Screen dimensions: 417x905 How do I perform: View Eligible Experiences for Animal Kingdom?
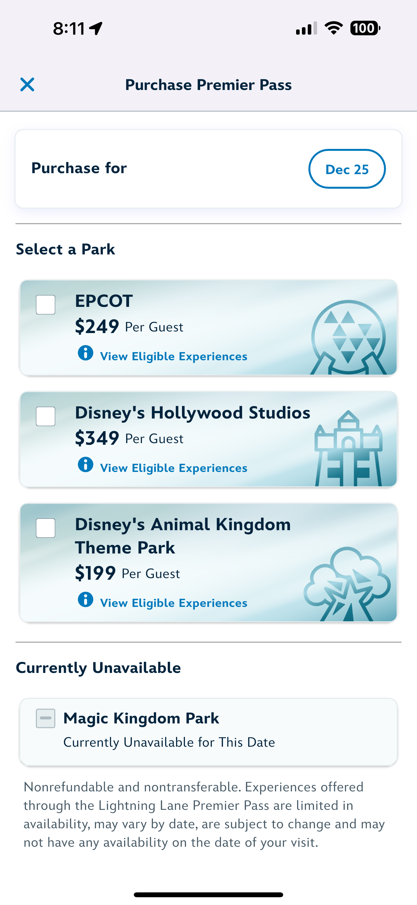coord(174,603)
